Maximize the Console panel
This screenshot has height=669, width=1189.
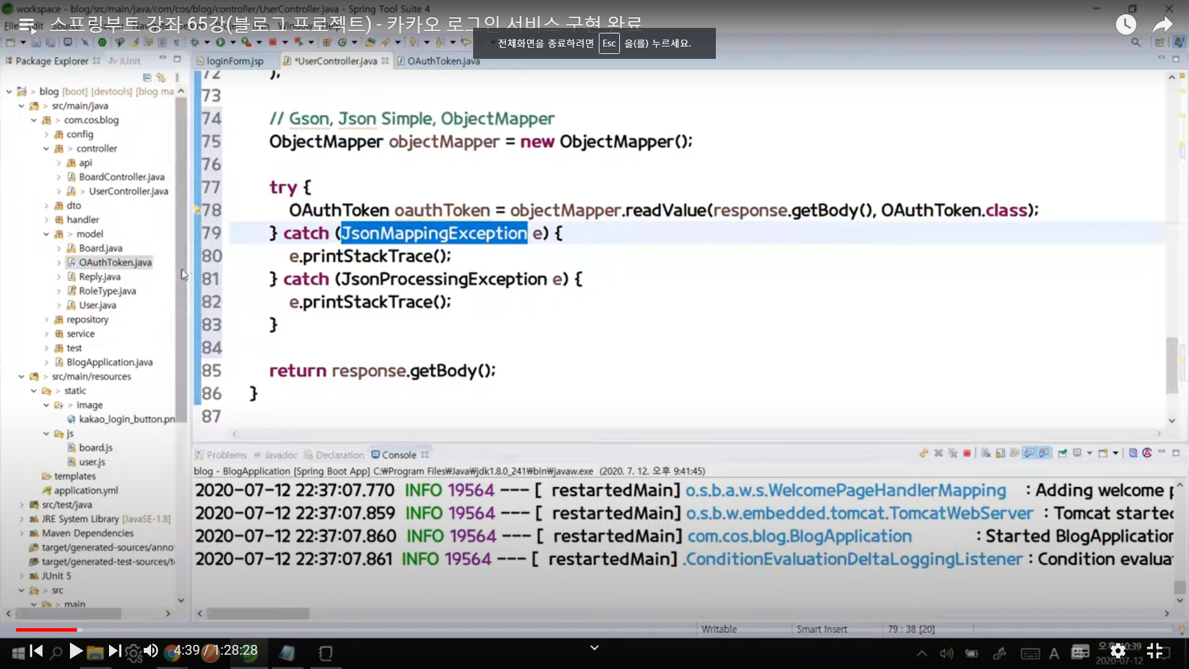[x=1176, y=453]
